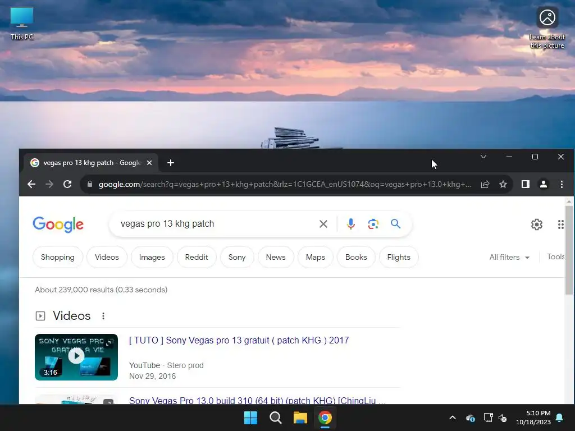Filter results by Maps

[x=316, y=257]
